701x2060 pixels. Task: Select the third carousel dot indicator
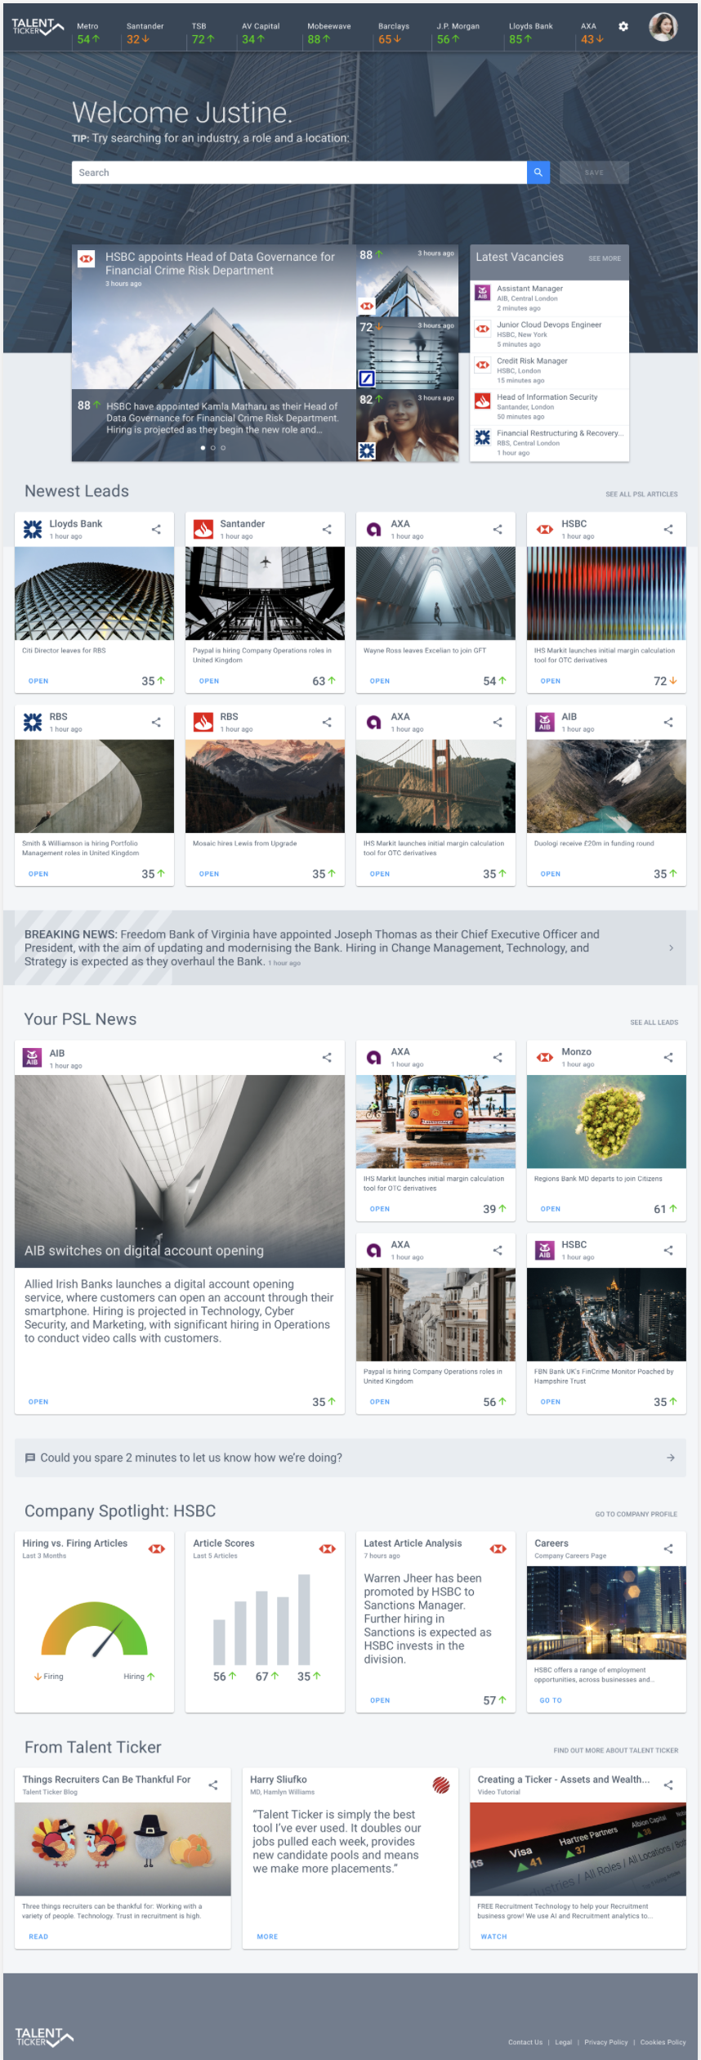pyautogui.click(x=223, y=448)
